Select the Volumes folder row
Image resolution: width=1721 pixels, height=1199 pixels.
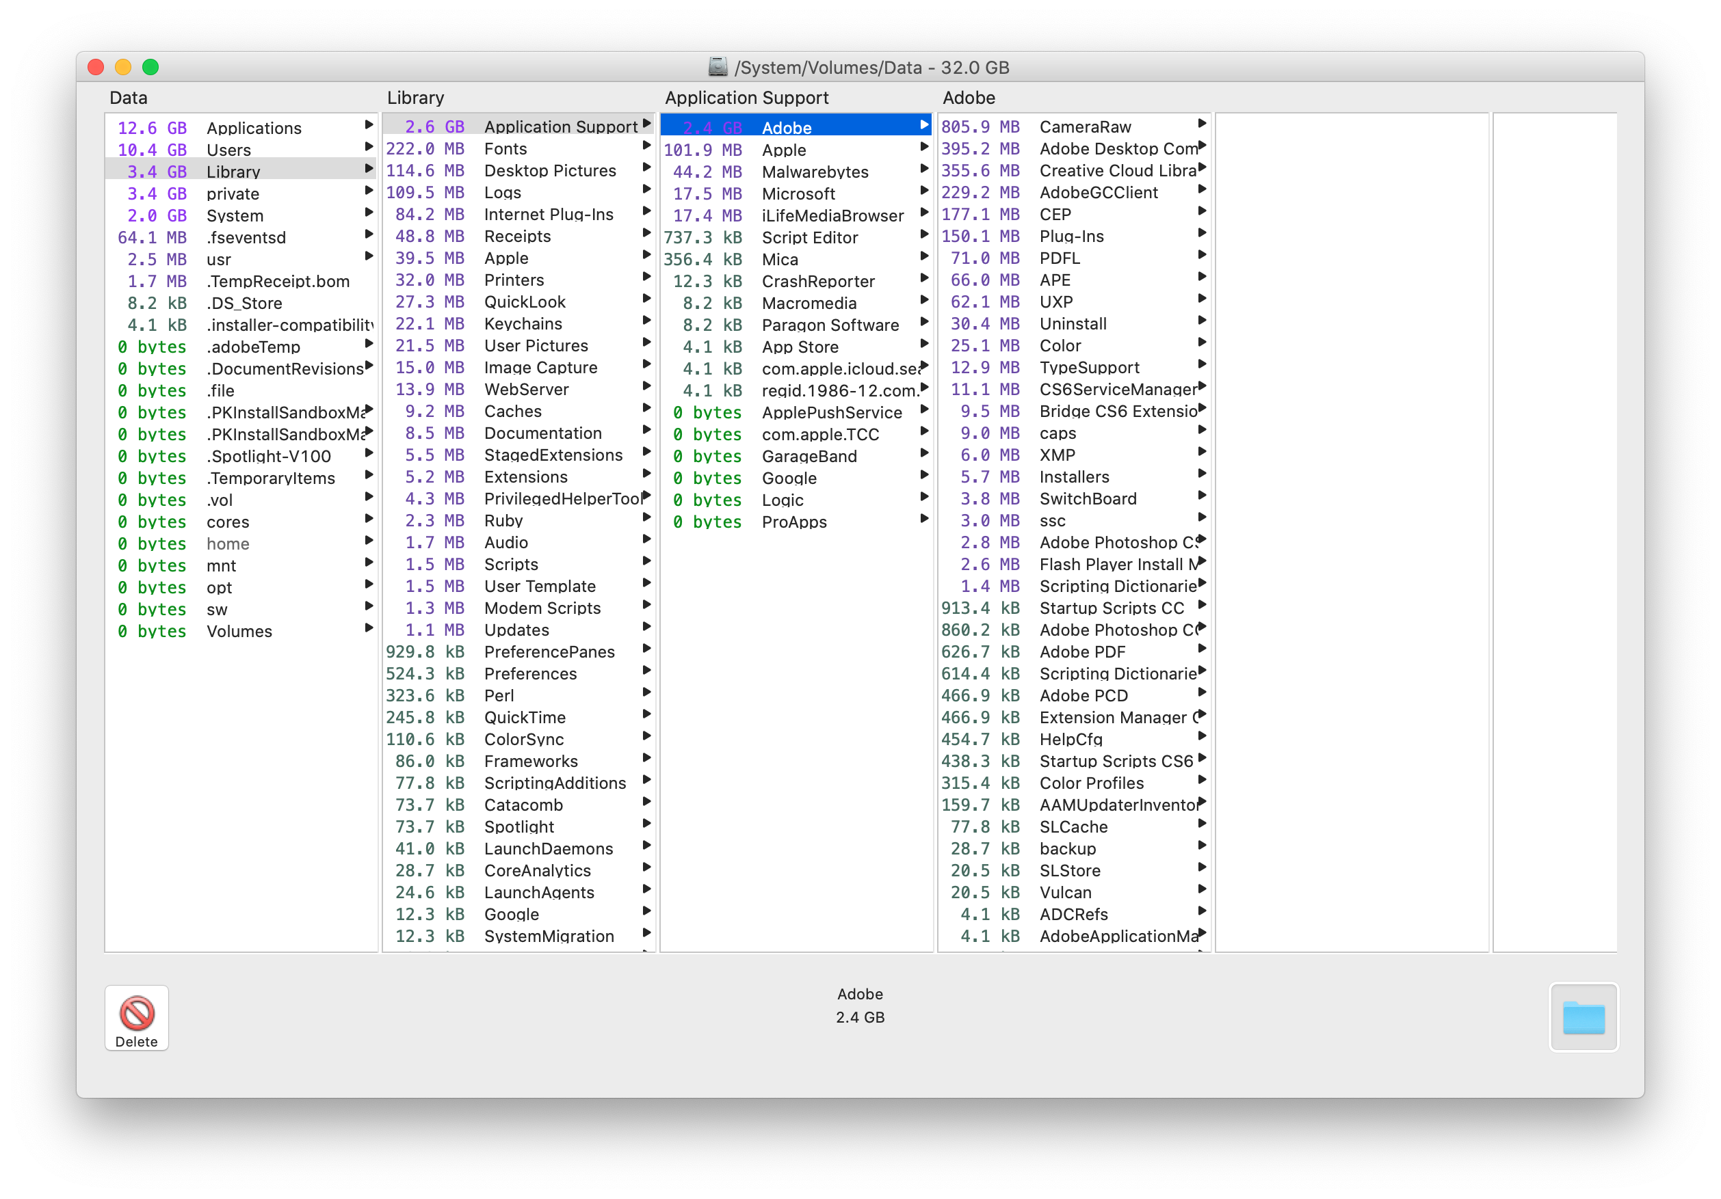241,630
